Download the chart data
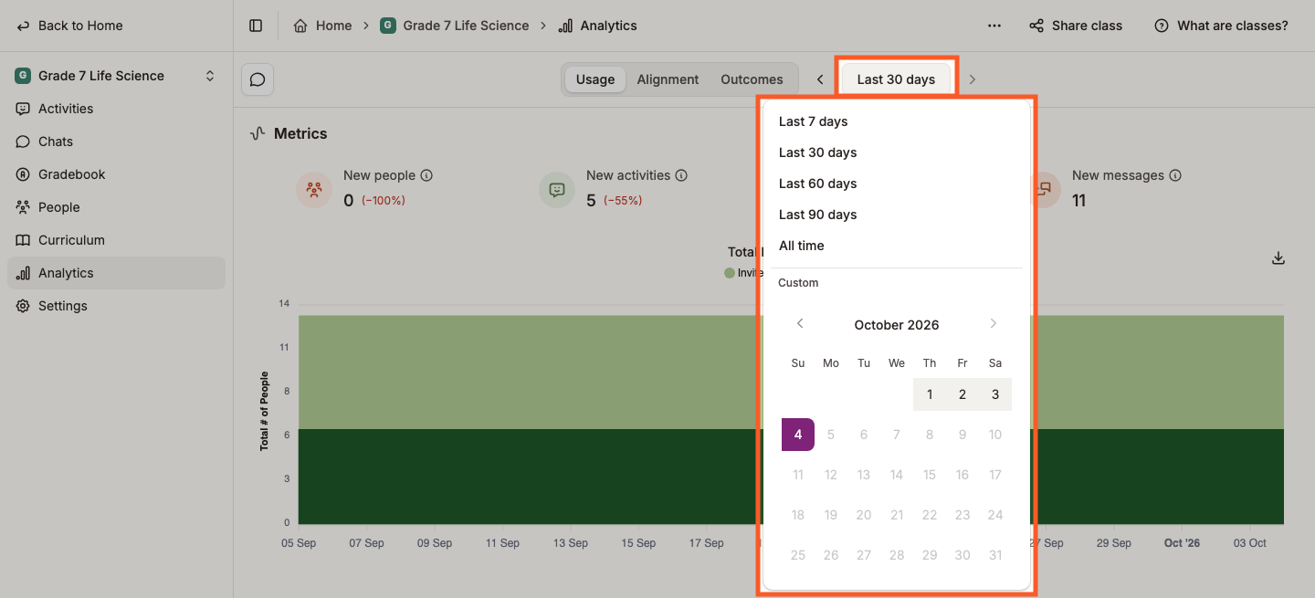Viewport: 1315px width, 598px height. point(1278,258)
